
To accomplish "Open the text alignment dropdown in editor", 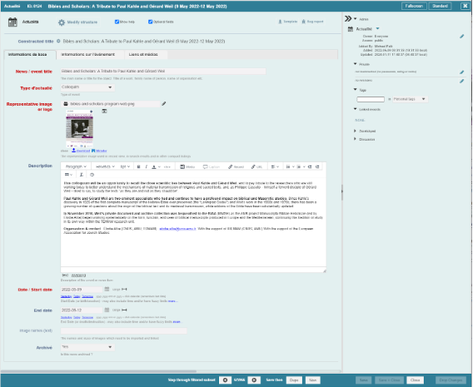I will [x=275, y=166].
